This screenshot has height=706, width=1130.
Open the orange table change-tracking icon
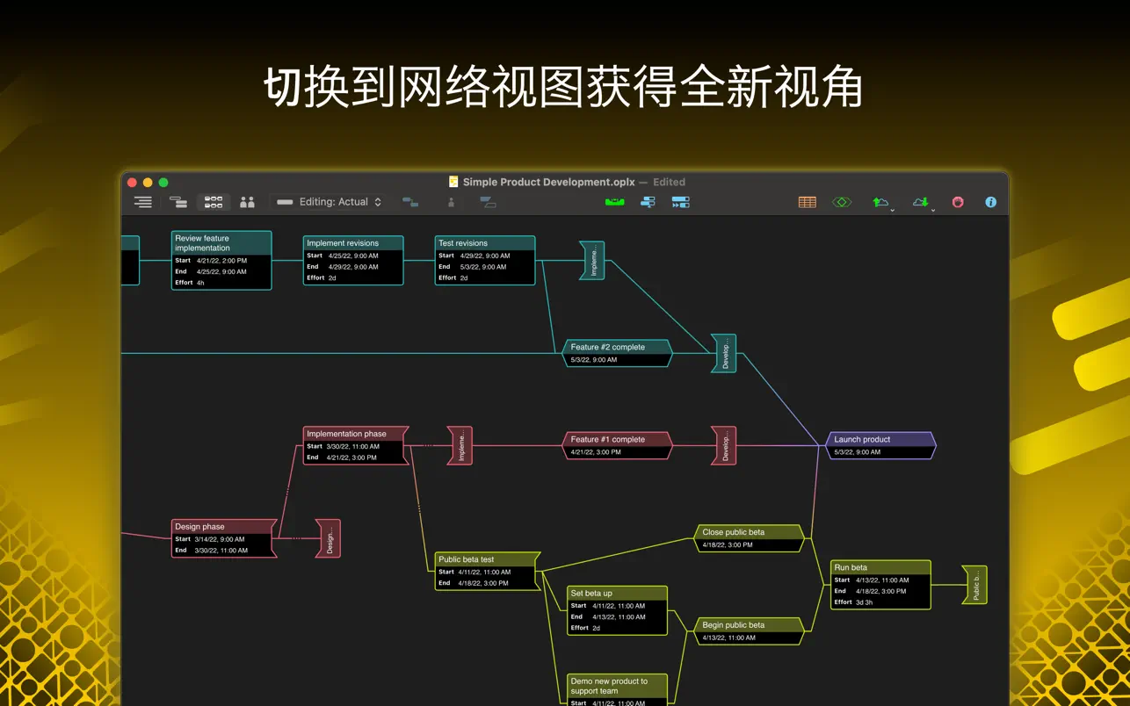pyautogui.click(x=808, y=202)
